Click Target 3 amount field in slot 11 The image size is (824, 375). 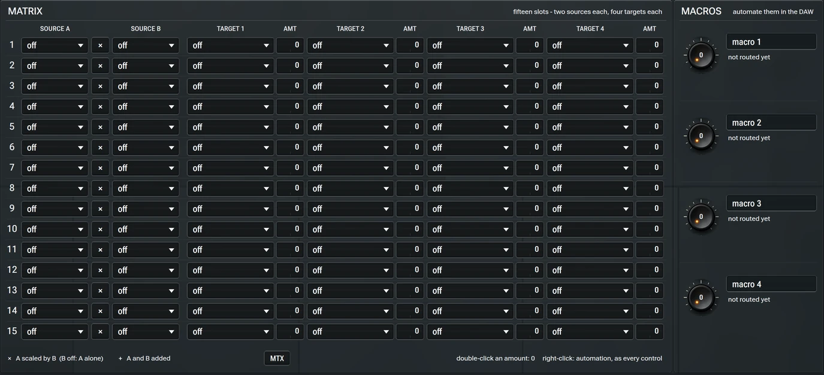530,249
